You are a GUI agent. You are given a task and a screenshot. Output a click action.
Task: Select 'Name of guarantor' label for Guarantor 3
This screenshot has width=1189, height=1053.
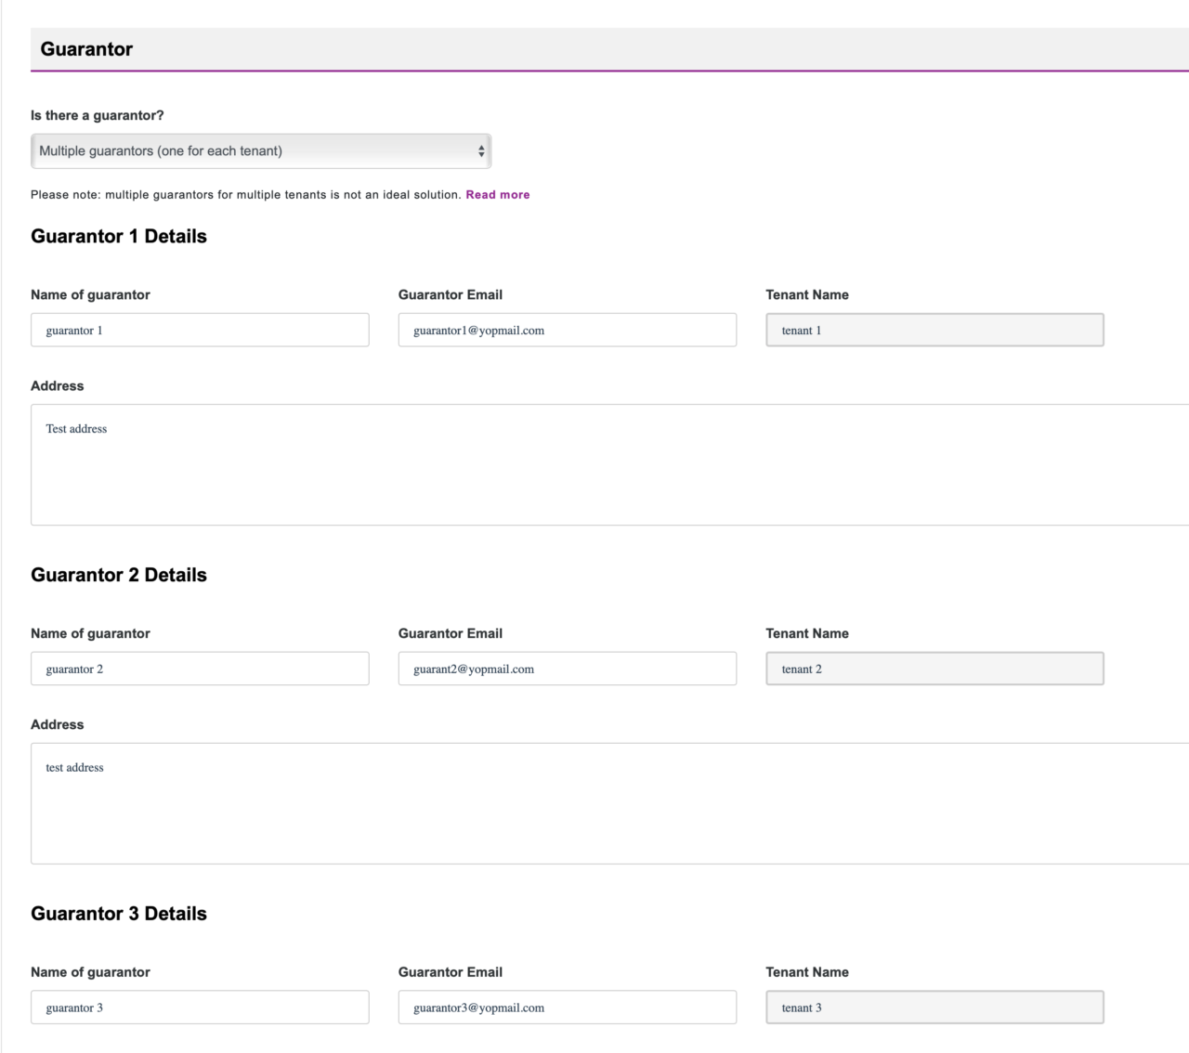point(90,972)
